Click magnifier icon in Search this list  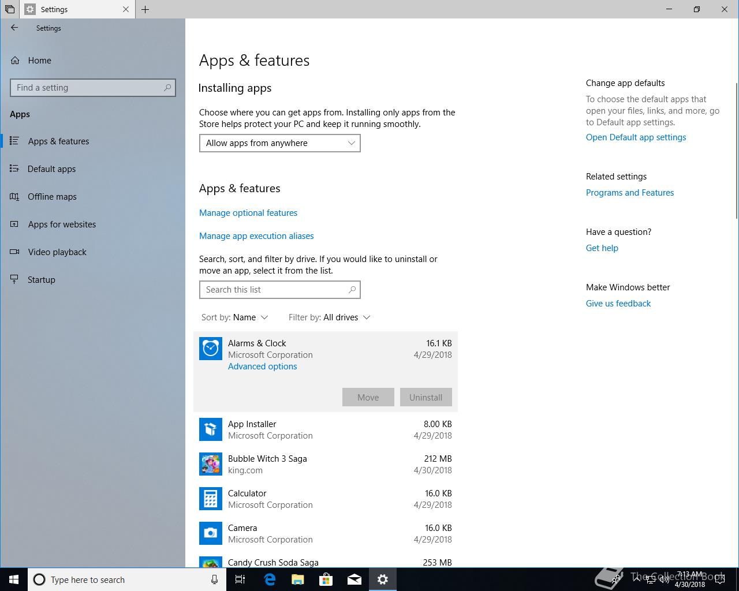pyautogui.click(x=352, y=290)
